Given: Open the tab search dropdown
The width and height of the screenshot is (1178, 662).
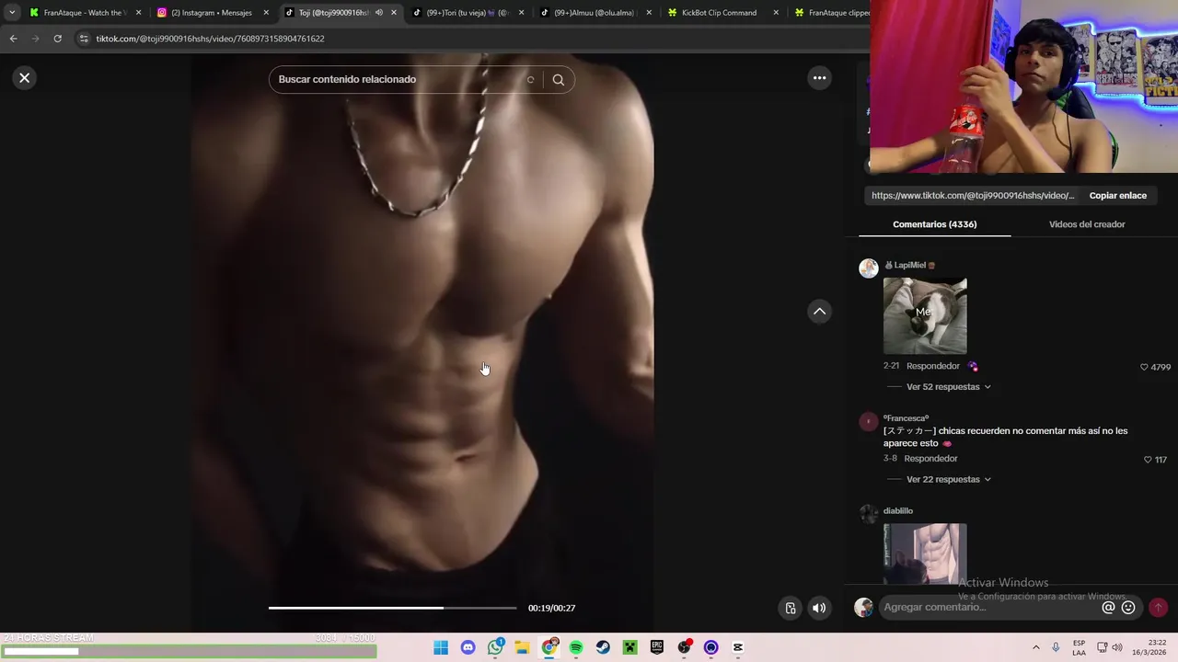Looking at the screenshot, I should [12, 13].
